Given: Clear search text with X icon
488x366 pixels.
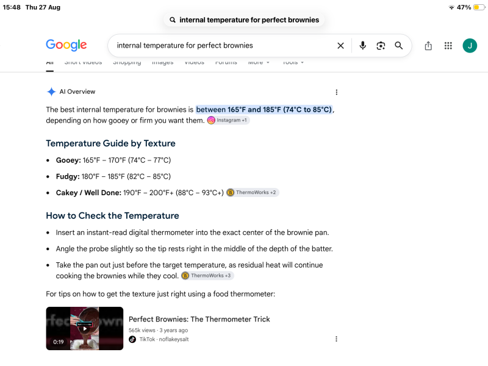Looking at the screenshot, I should (340, 46).
